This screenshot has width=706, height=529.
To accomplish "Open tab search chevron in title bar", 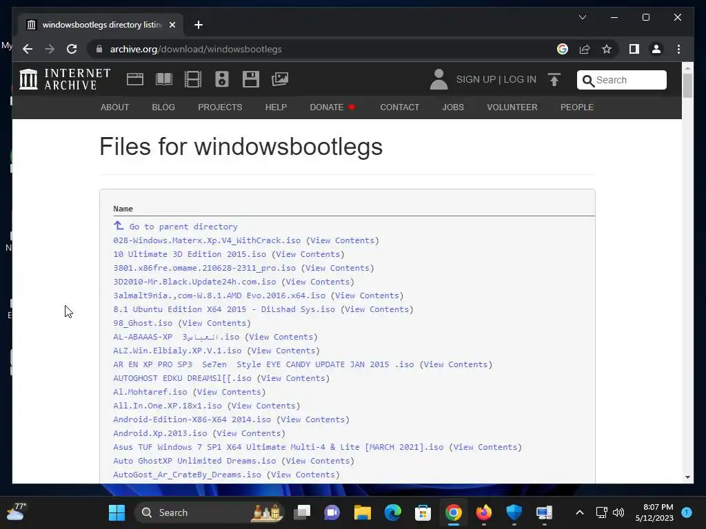I will point(582,17).
